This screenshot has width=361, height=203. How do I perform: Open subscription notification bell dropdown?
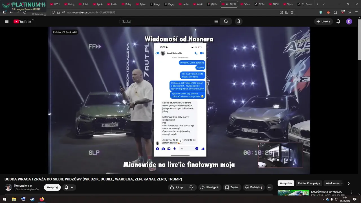[x=69, y=187]
